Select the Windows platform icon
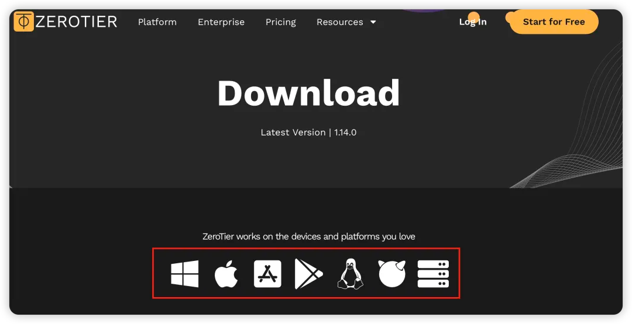The width and height of the screenshot is (632, 324). point(184,274)
